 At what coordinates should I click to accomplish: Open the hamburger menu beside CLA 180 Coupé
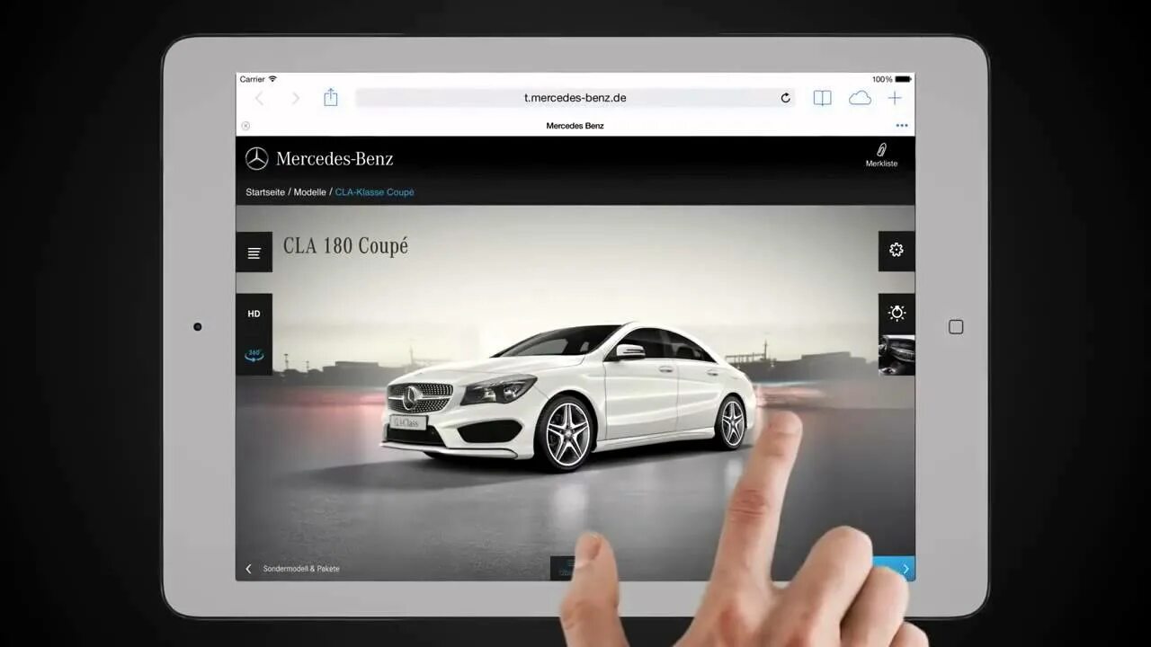click(254, 253)
